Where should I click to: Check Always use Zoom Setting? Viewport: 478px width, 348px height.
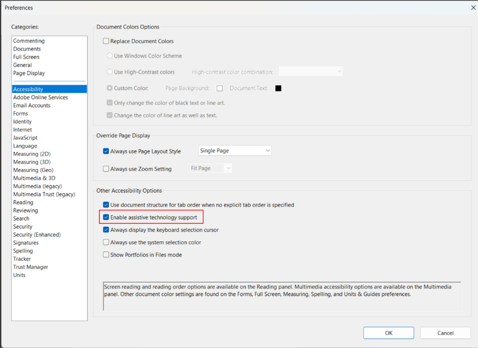click(x=106, y=169)
